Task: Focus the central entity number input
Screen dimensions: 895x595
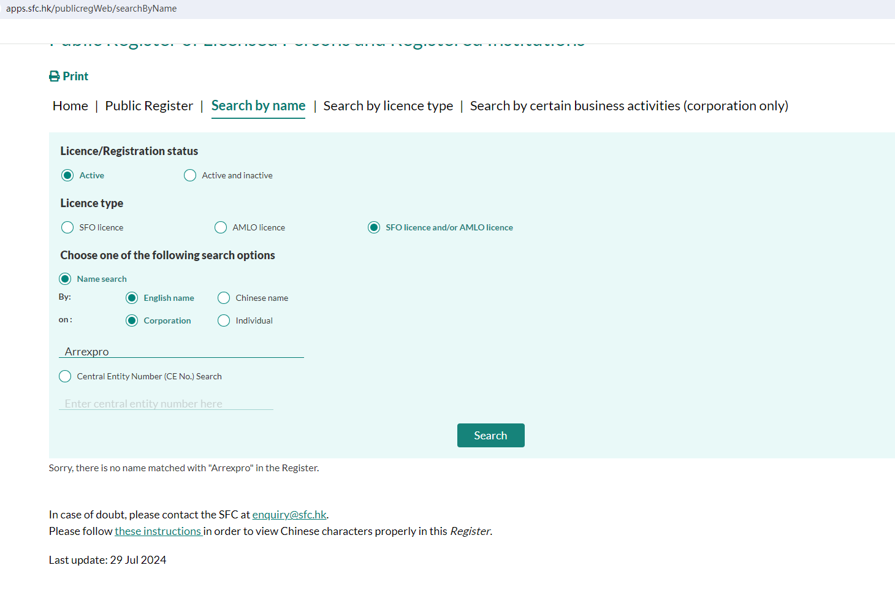Action: point(166,404)
